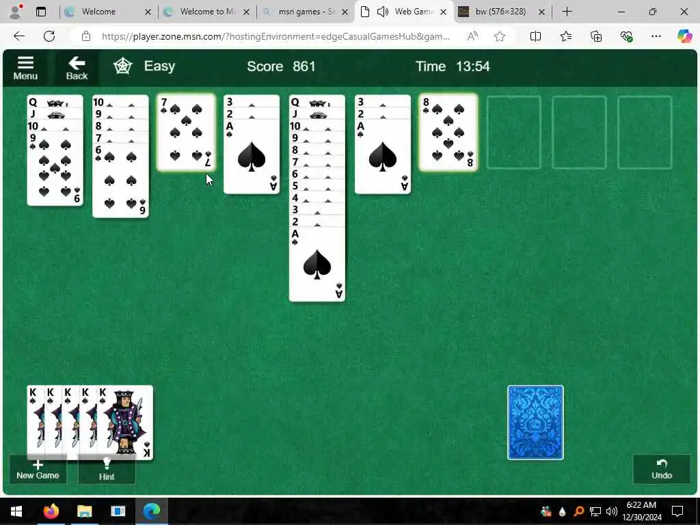Open split screen icon
Viewport: 700px width, 525px height.
tap(535, 36)
